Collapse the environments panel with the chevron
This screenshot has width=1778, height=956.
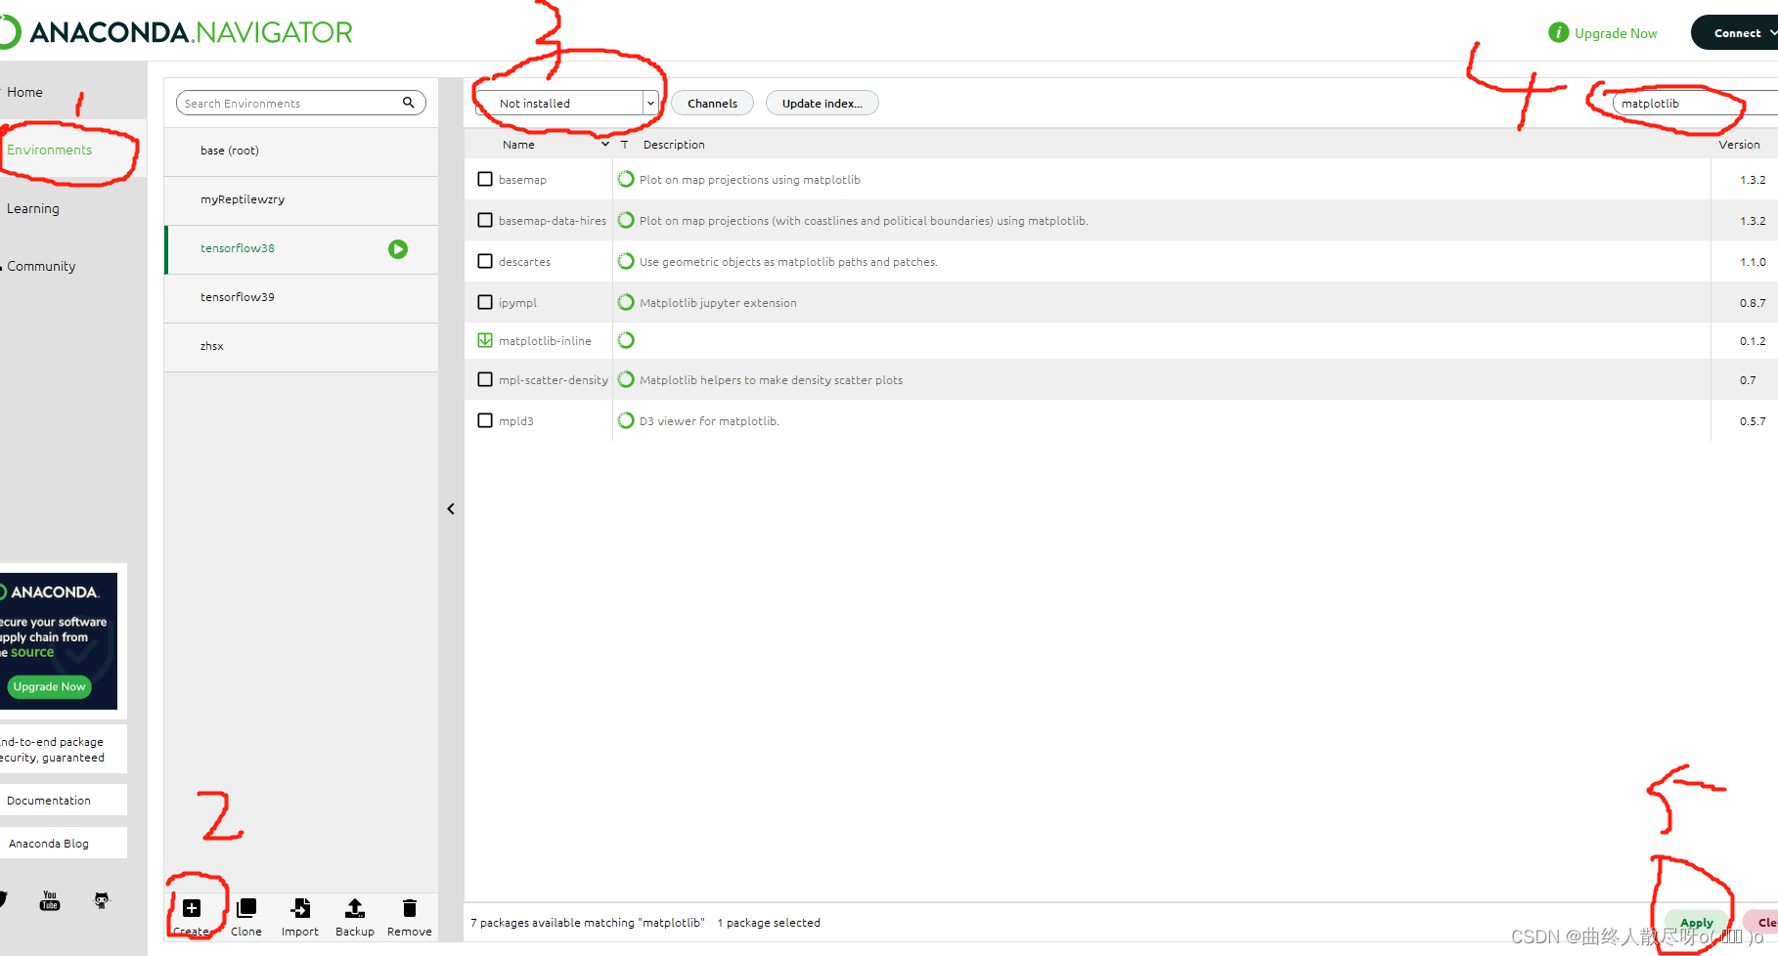tap(451, 508)
